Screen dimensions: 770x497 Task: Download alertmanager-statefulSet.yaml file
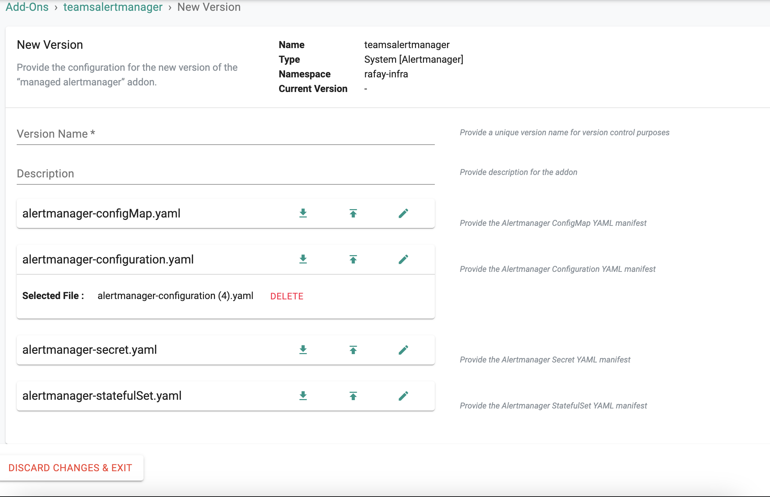(x=303, y=396)
